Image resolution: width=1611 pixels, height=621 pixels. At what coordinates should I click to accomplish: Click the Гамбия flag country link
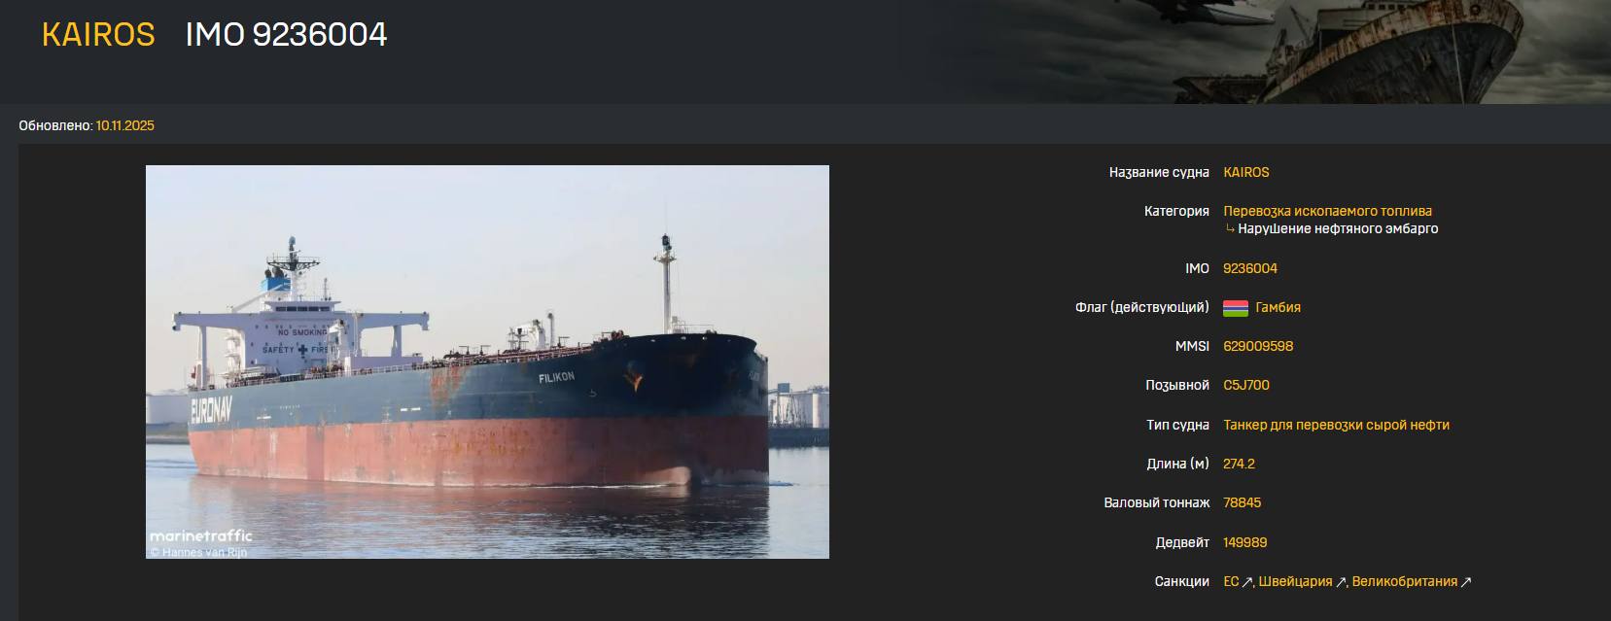[x=1278, y=307]
